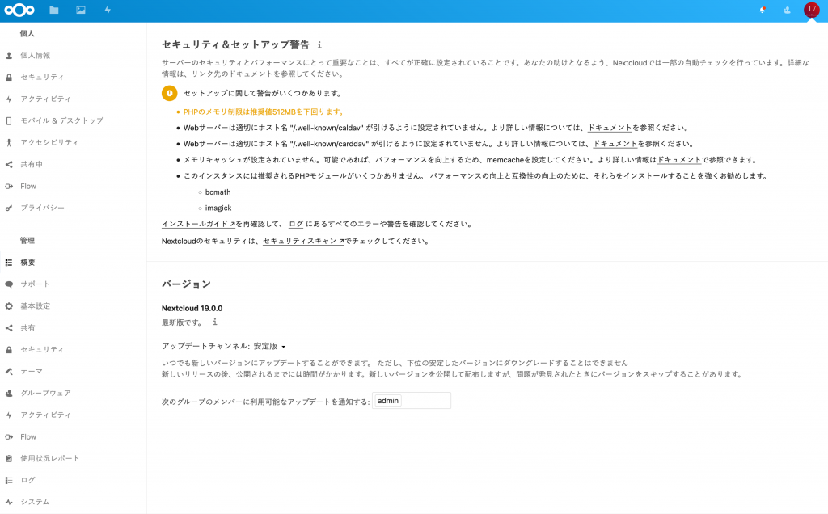Click the pulse icon for システム
The height and width of the screenshot is (514, 828).
[x=9, y=502]
